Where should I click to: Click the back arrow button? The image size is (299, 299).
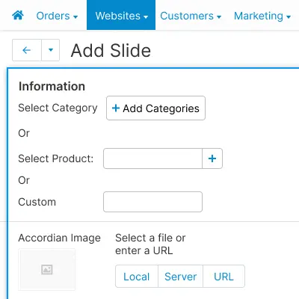pos(27,50)
